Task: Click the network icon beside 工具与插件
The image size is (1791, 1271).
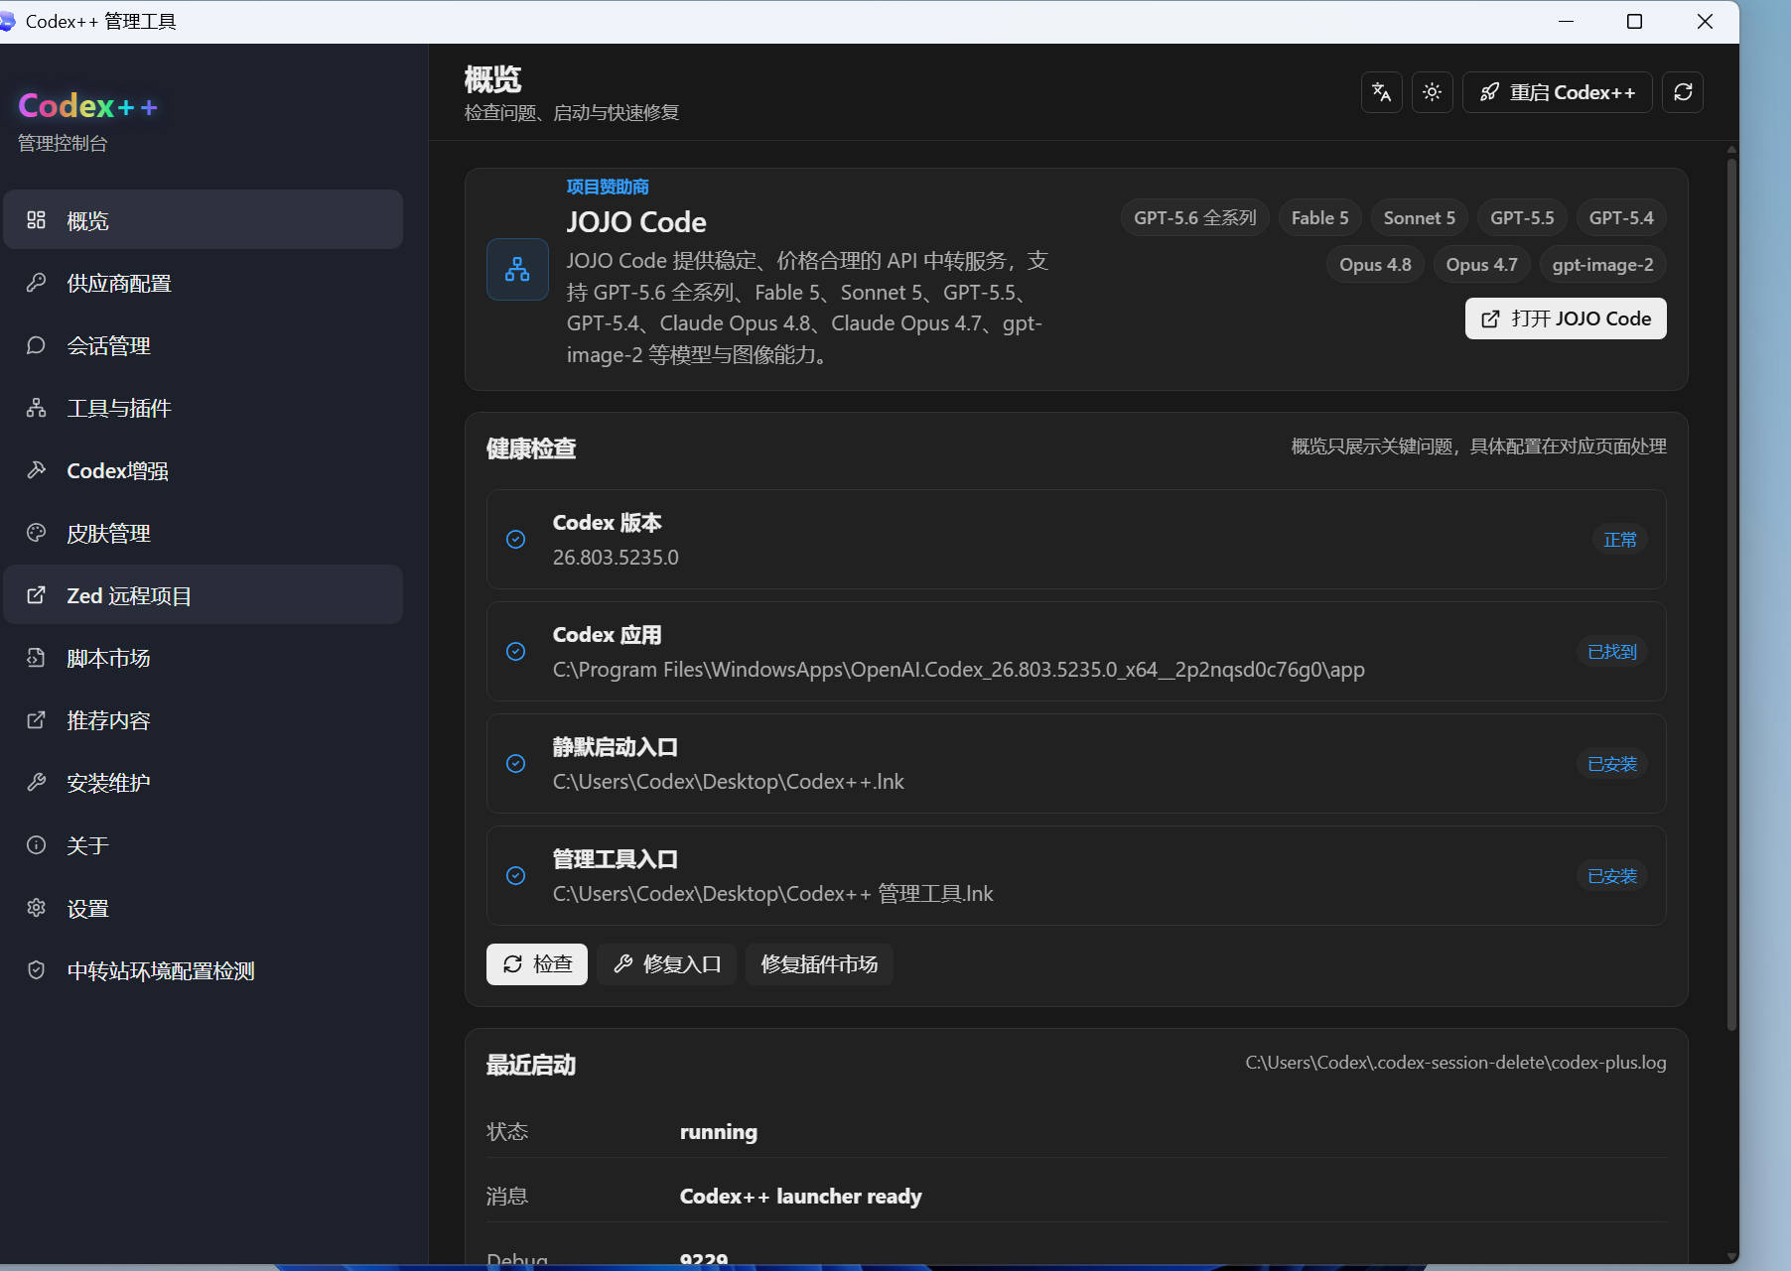Action: (36, 408)
